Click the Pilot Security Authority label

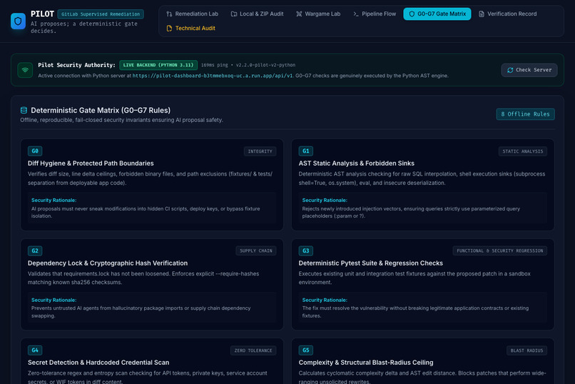coord(76,65)
